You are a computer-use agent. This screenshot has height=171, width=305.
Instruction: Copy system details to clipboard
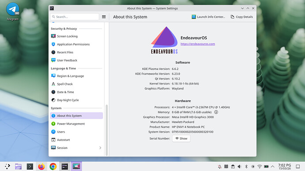tap(242, 17)
